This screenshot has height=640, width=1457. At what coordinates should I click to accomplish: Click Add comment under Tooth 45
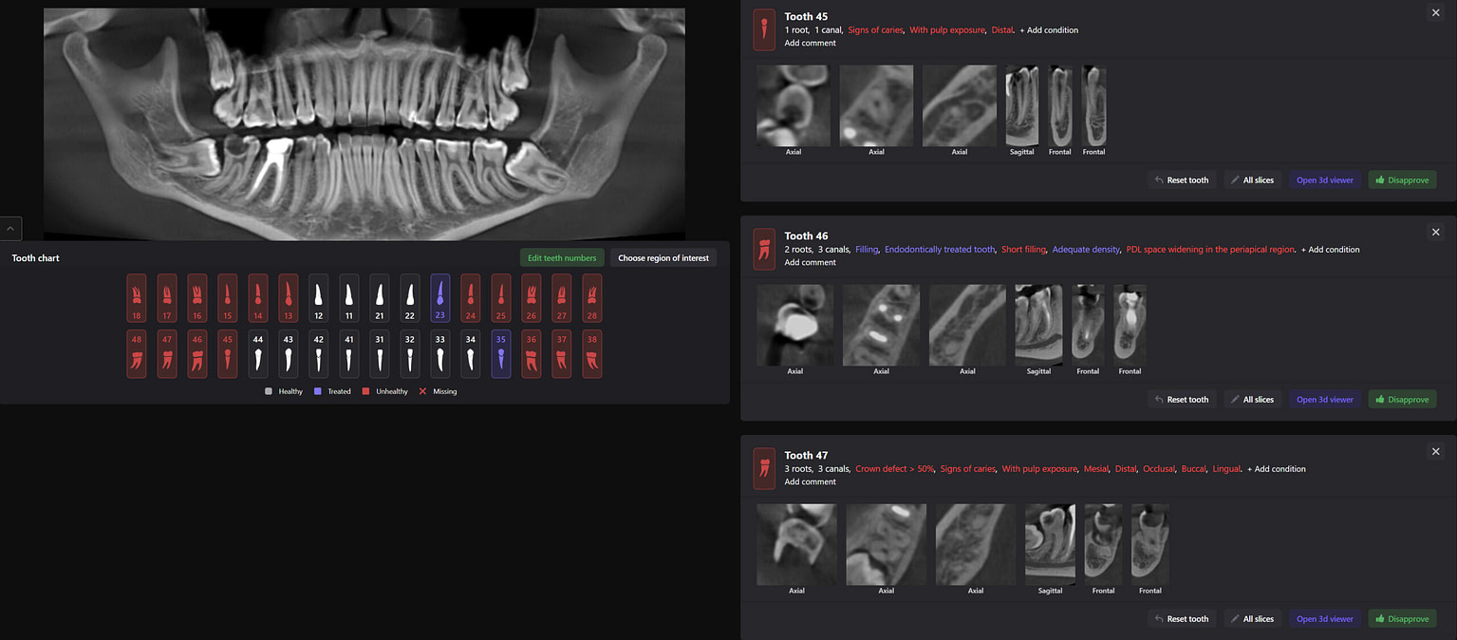pyautogui.click(x=810, y=43)
